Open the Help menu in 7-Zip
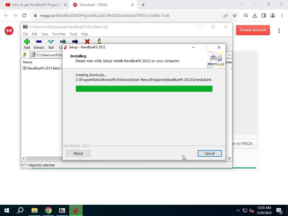The width and height of the screenshot is (288, 216). point(84,34)
